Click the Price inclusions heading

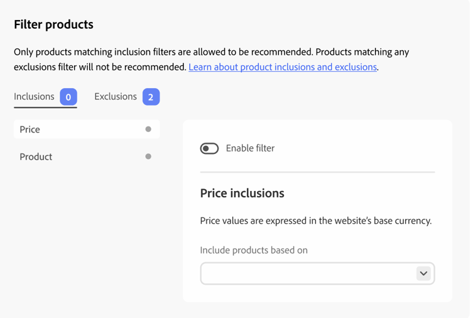[x=242, y=193]
